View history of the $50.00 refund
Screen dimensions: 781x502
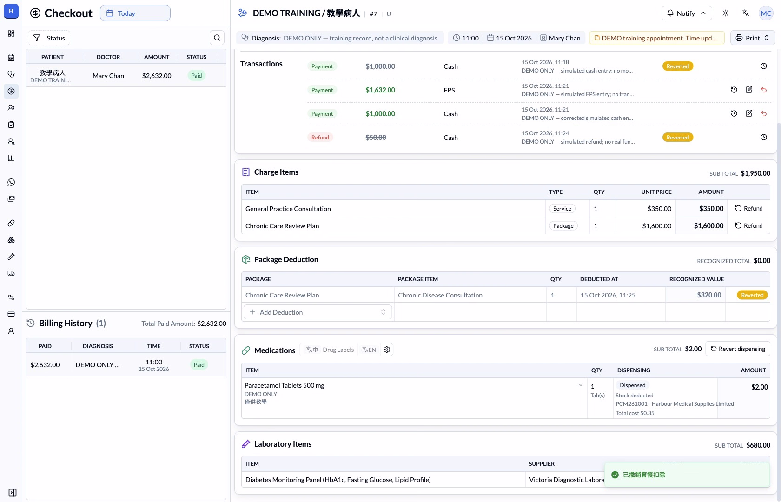tap(764, 137)
